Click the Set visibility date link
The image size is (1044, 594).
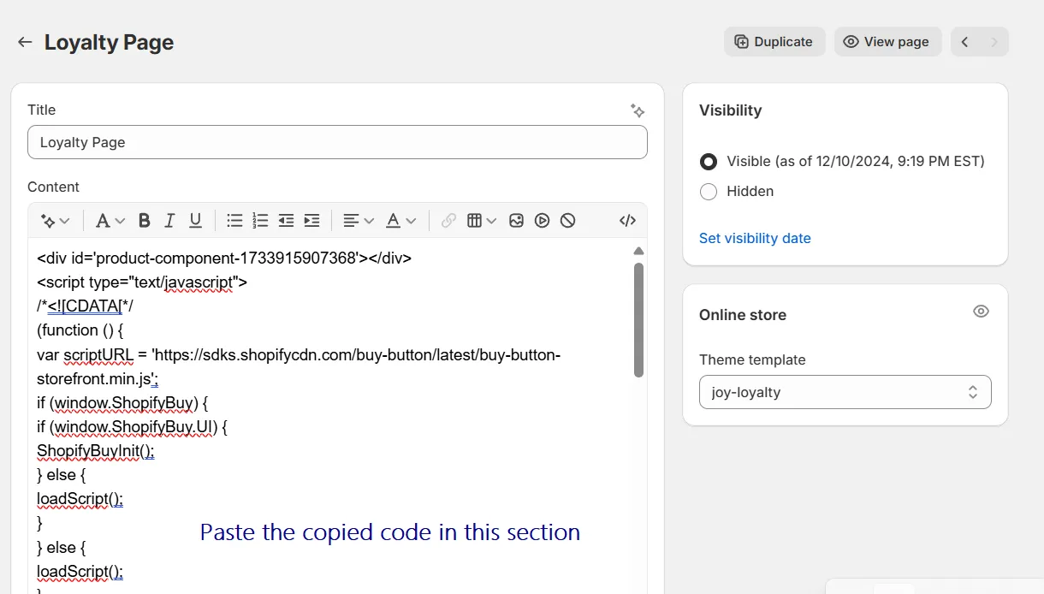(755, 238)
